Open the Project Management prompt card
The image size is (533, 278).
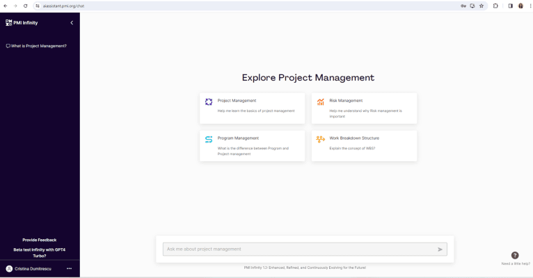tap(252, 108)
